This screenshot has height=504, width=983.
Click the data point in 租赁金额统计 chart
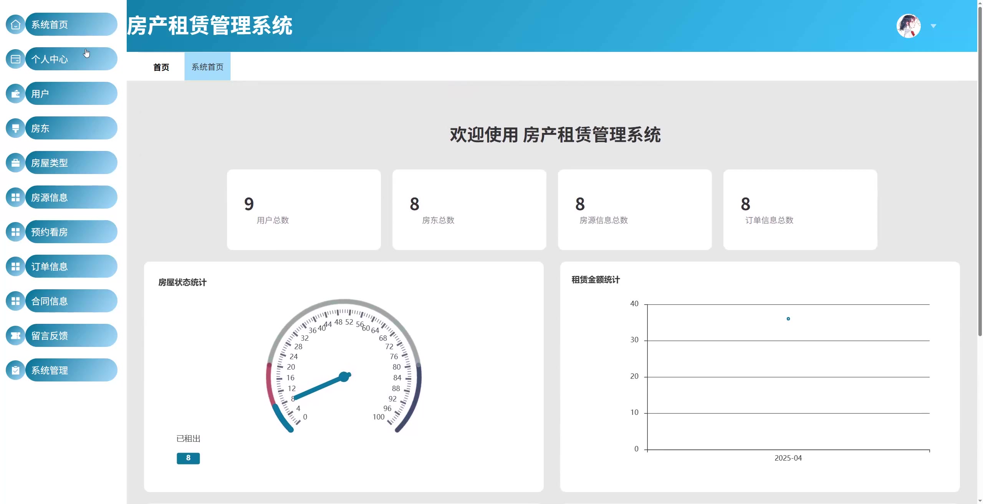788,319
